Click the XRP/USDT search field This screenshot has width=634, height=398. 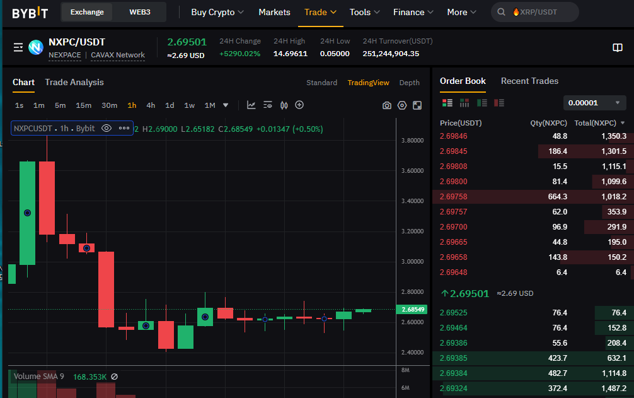535,12
